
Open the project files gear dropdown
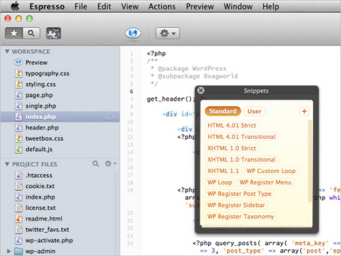click(110, 163)
